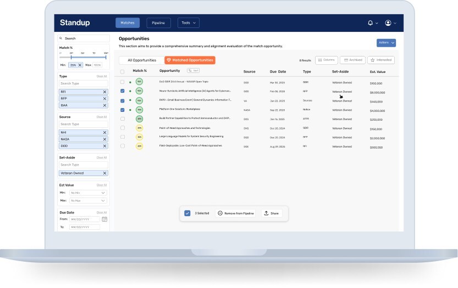
Task: Remove the NASA source filter chip
Action: pyautogui.click(x=104, y=139)
